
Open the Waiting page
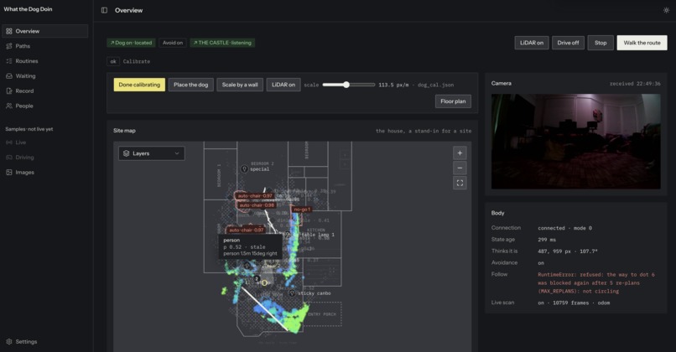tap(44, 75)
